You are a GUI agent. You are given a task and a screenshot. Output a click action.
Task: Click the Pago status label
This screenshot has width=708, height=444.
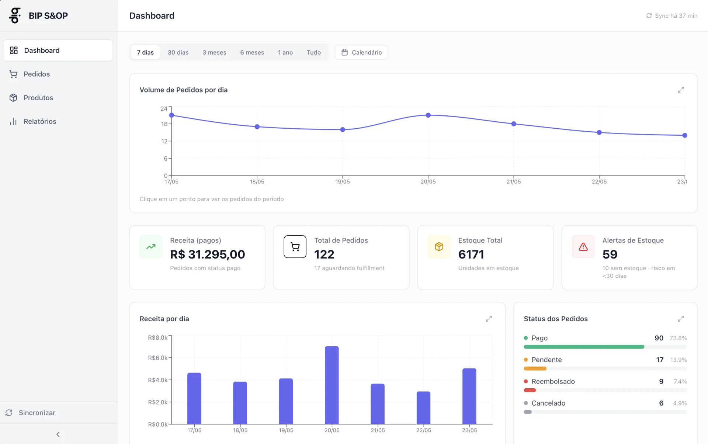tap(539, 338)
